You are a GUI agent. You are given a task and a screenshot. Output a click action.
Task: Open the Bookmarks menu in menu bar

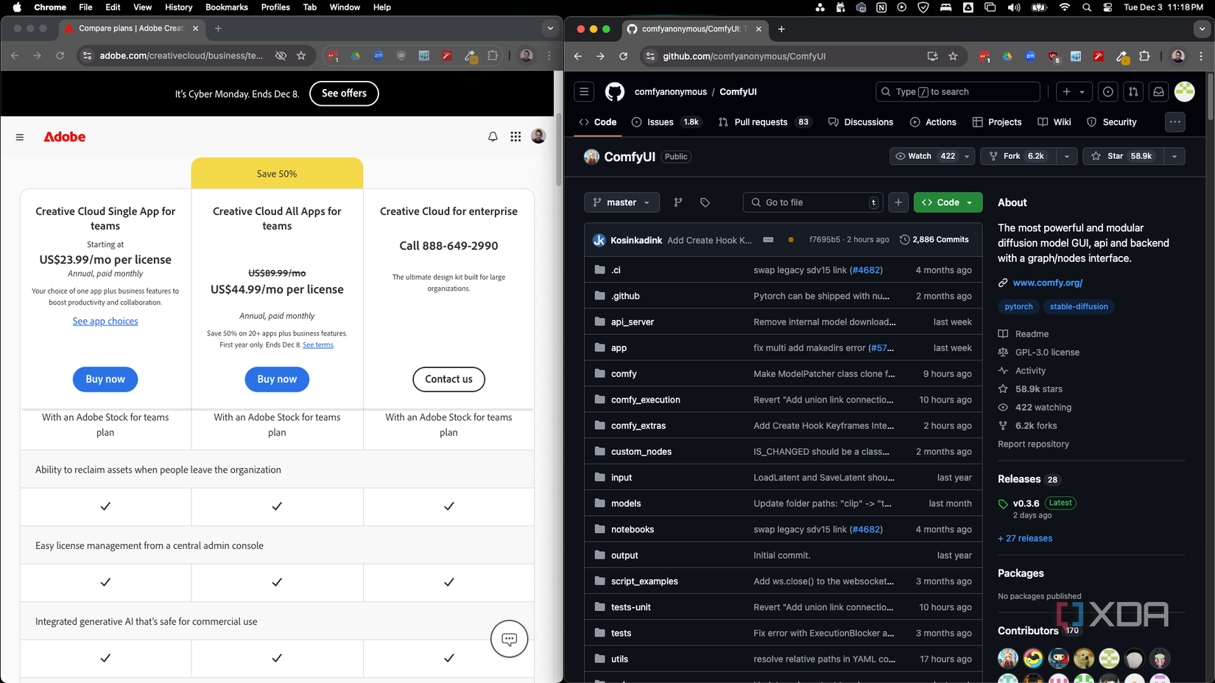pos(226,7)
